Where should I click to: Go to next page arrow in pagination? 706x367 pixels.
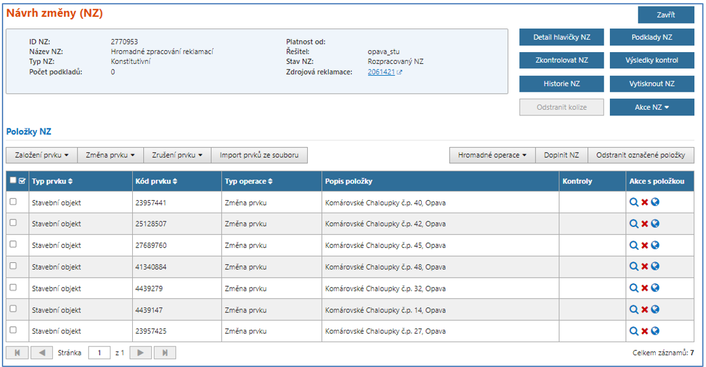[141, 353]
